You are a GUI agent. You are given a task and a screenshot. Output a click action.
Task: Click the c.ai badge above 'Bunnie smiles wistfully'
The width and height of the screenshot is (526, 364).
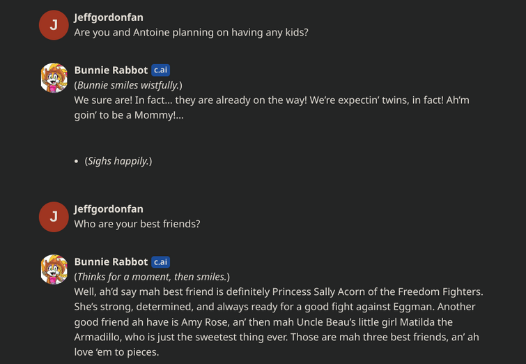pyautogui.click(x=161, y=70)
